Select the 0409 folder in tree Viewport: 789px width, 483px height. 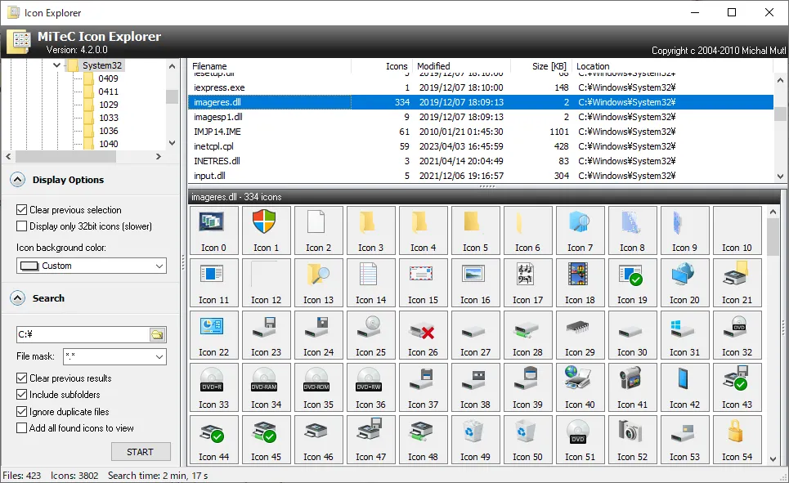(x=108, y=78)
